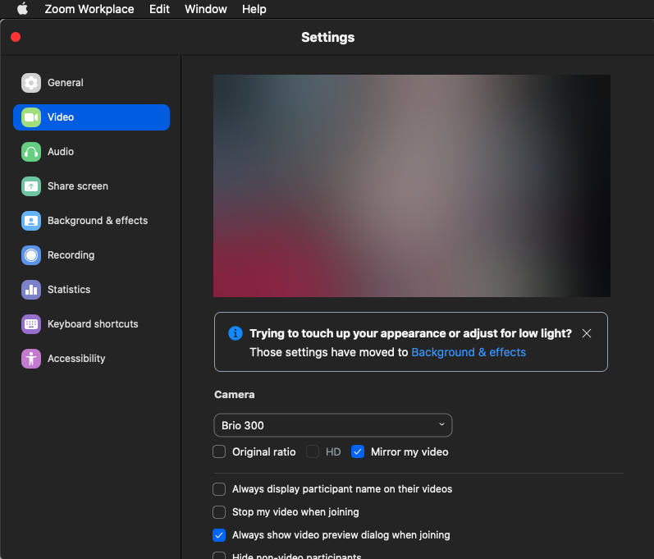Click the Statistics bar chart icon

coord(31,290)
